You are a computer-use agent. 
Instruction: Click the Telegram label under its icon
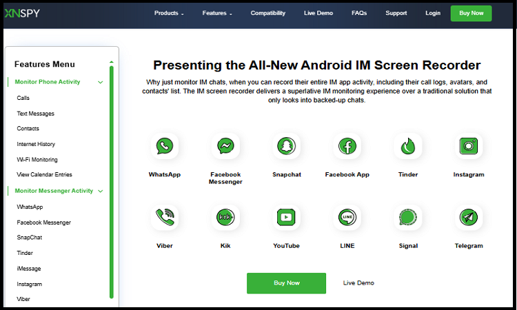point(469,246)
